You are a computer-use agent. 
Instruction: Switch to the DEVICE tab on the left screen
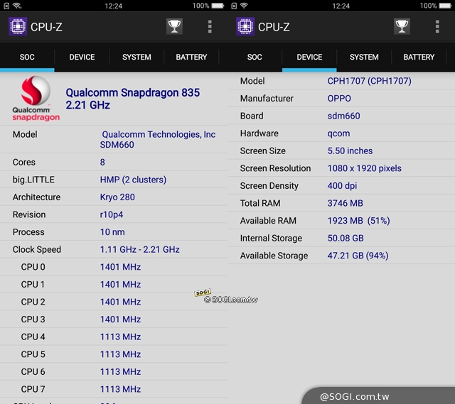(x=82, y=57)
